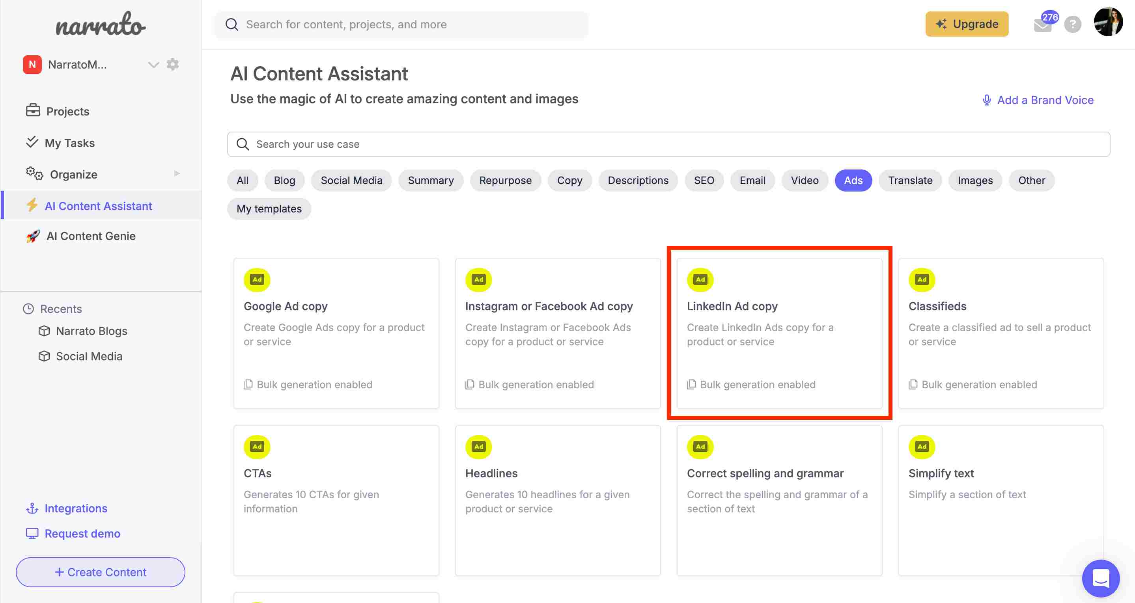1135x603 pixels.
Task: Select the Descriptions filter tab
Action: [x=638, y=180]
